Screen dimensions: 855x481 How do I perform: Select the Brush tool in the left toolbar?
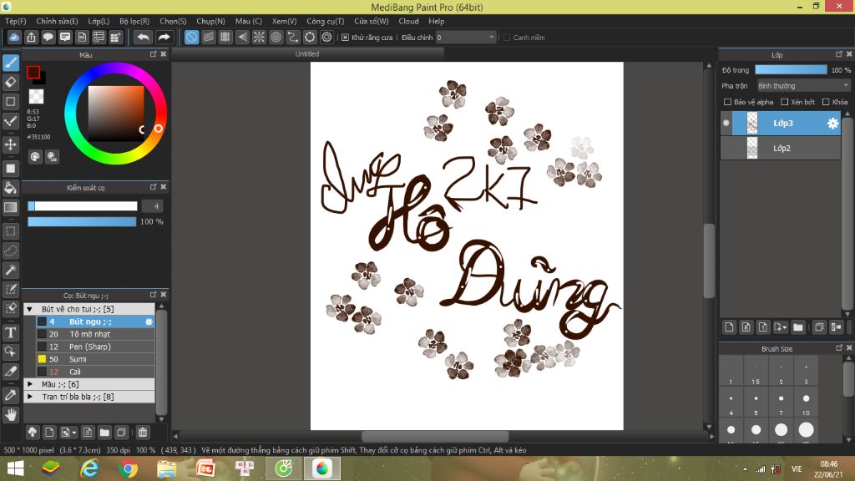tap(10, 63)
